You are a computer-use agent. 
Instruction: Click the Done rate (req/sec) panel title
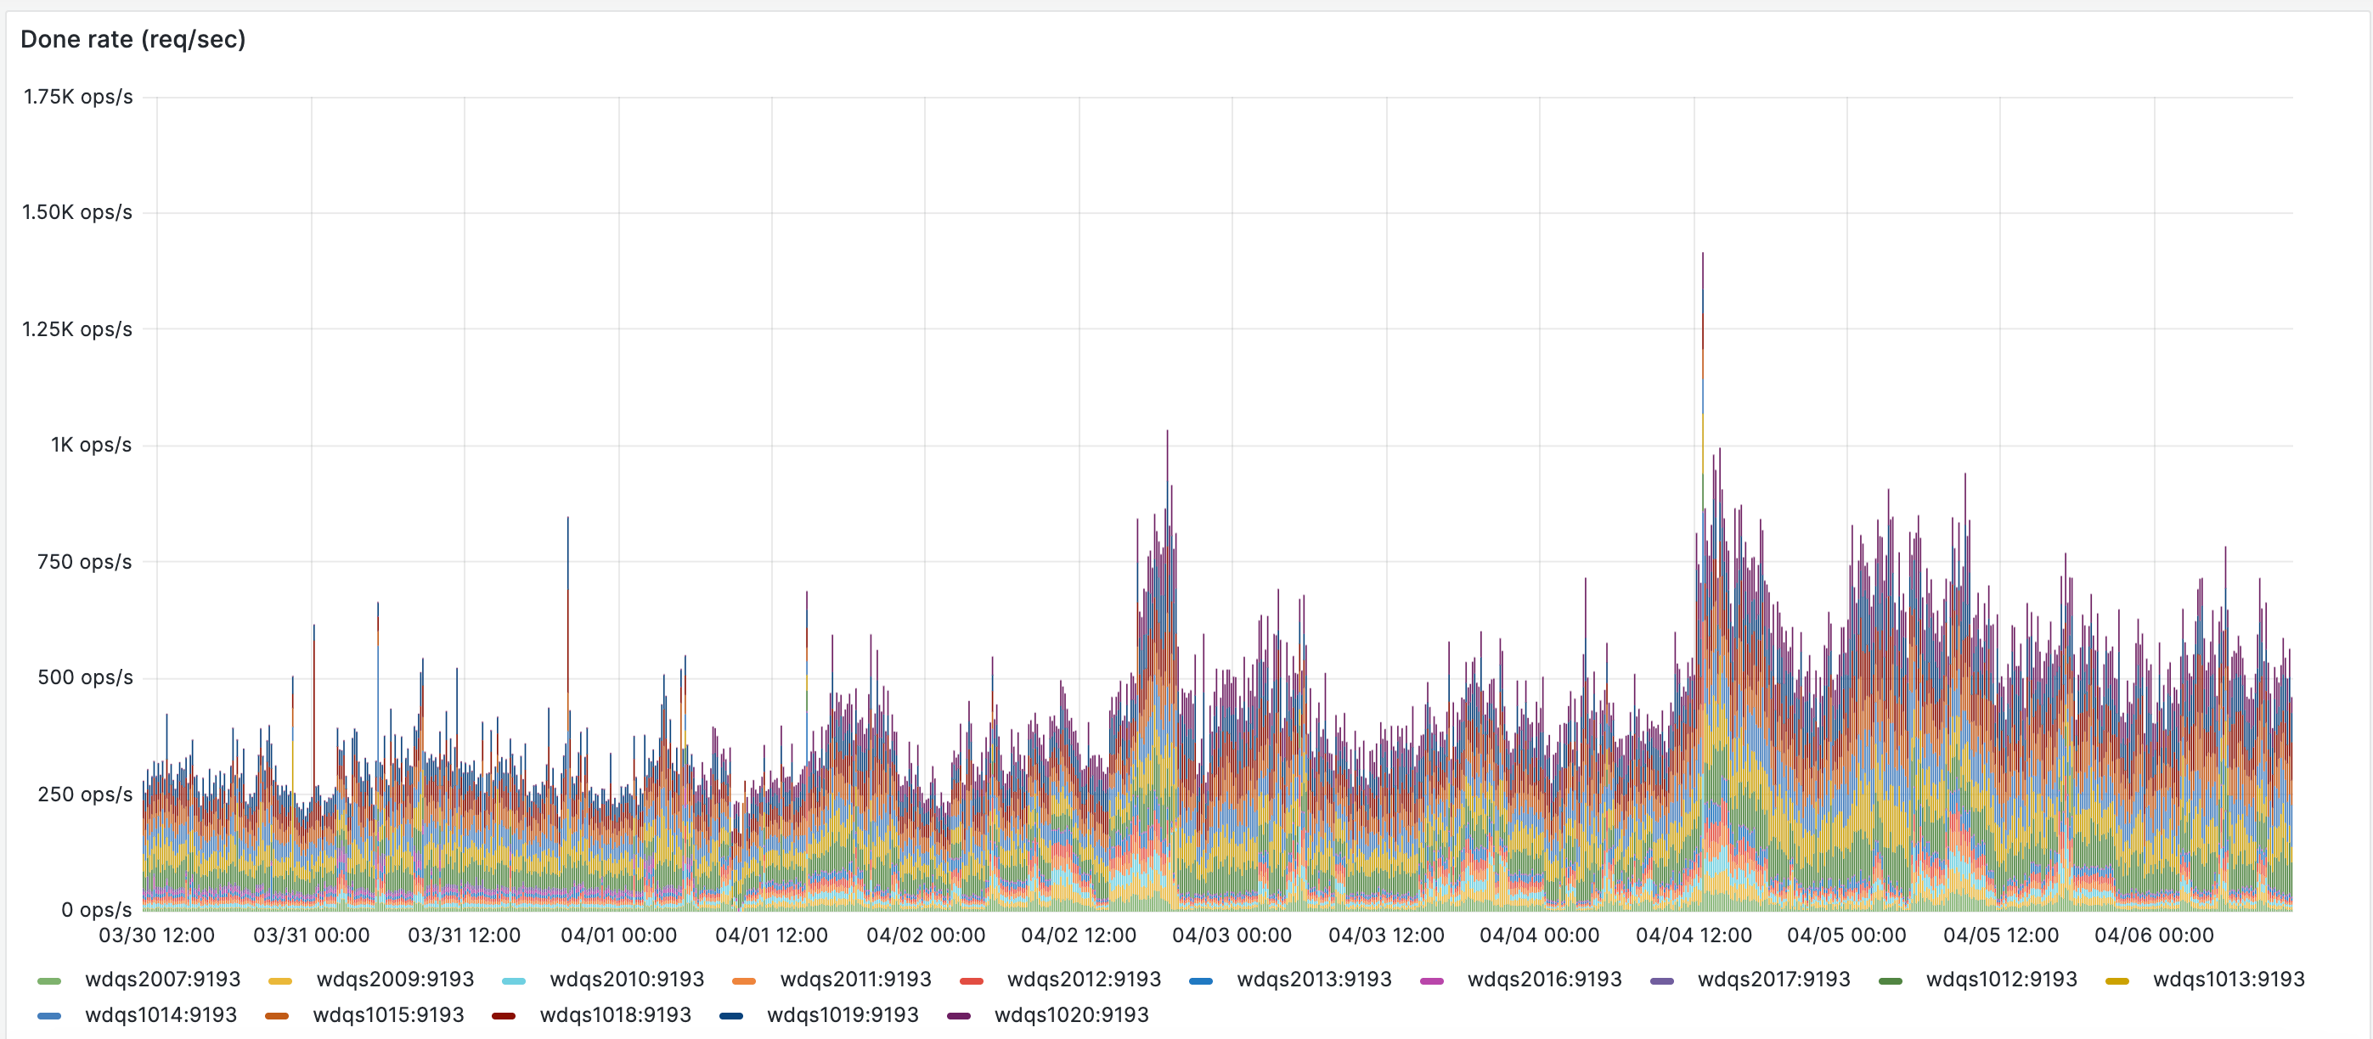pos(132,40)
